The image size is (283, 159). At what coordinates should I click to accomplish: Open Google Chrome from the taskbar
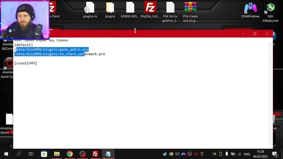(70, 154)
